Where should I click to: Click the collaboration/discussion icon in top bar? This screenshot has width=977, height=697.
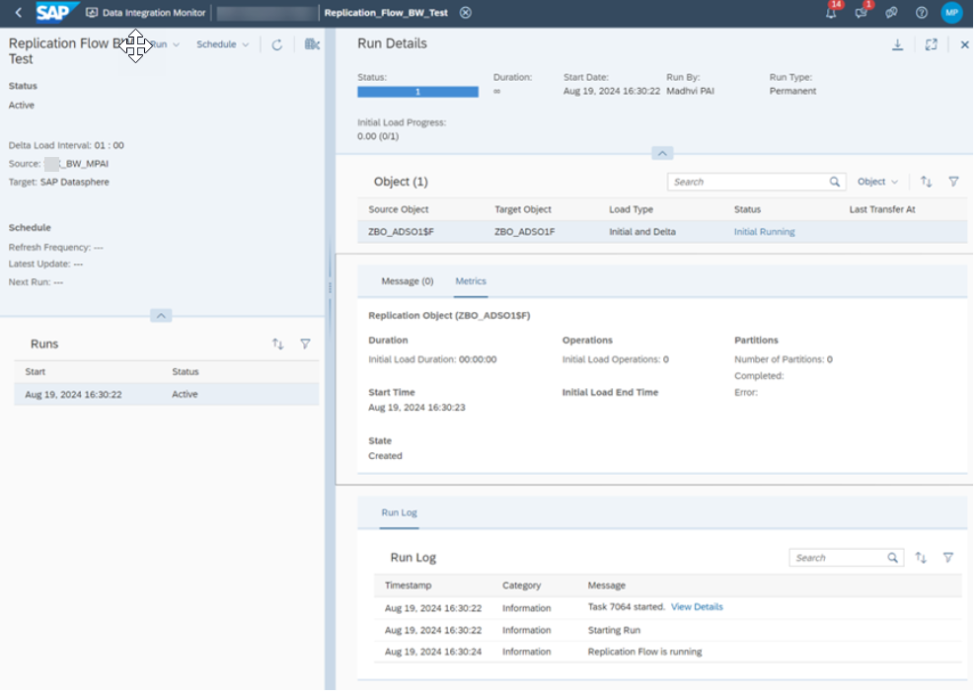pyautogui.click(x=890, y=13)
